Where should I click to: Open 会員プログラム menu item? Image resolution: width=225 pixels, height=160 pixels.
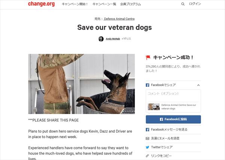130,4
